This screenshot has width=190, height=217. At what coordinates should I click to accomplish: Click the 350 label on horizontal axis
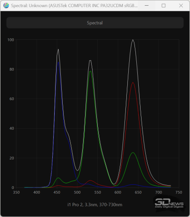tap(16, 192)
